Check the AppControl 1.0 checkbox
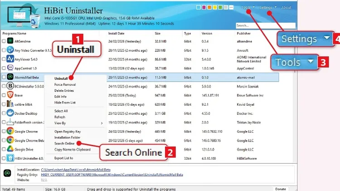This screenshot has width=340, height=191. point(4,68)
